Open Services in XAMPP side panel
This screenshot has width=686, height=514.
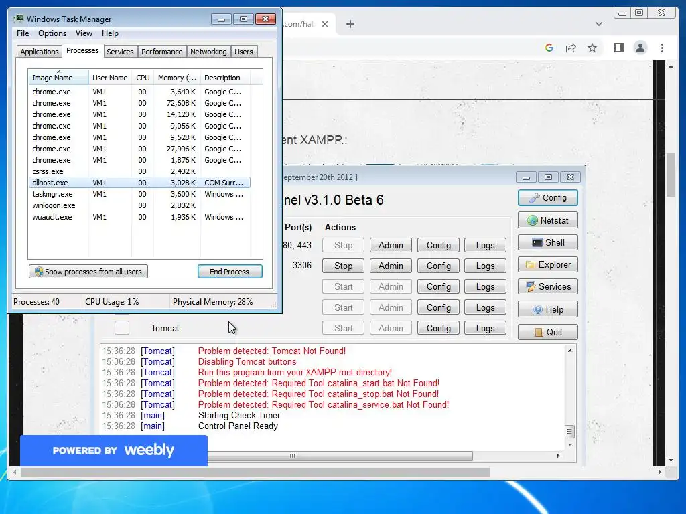tap(548, 286)
